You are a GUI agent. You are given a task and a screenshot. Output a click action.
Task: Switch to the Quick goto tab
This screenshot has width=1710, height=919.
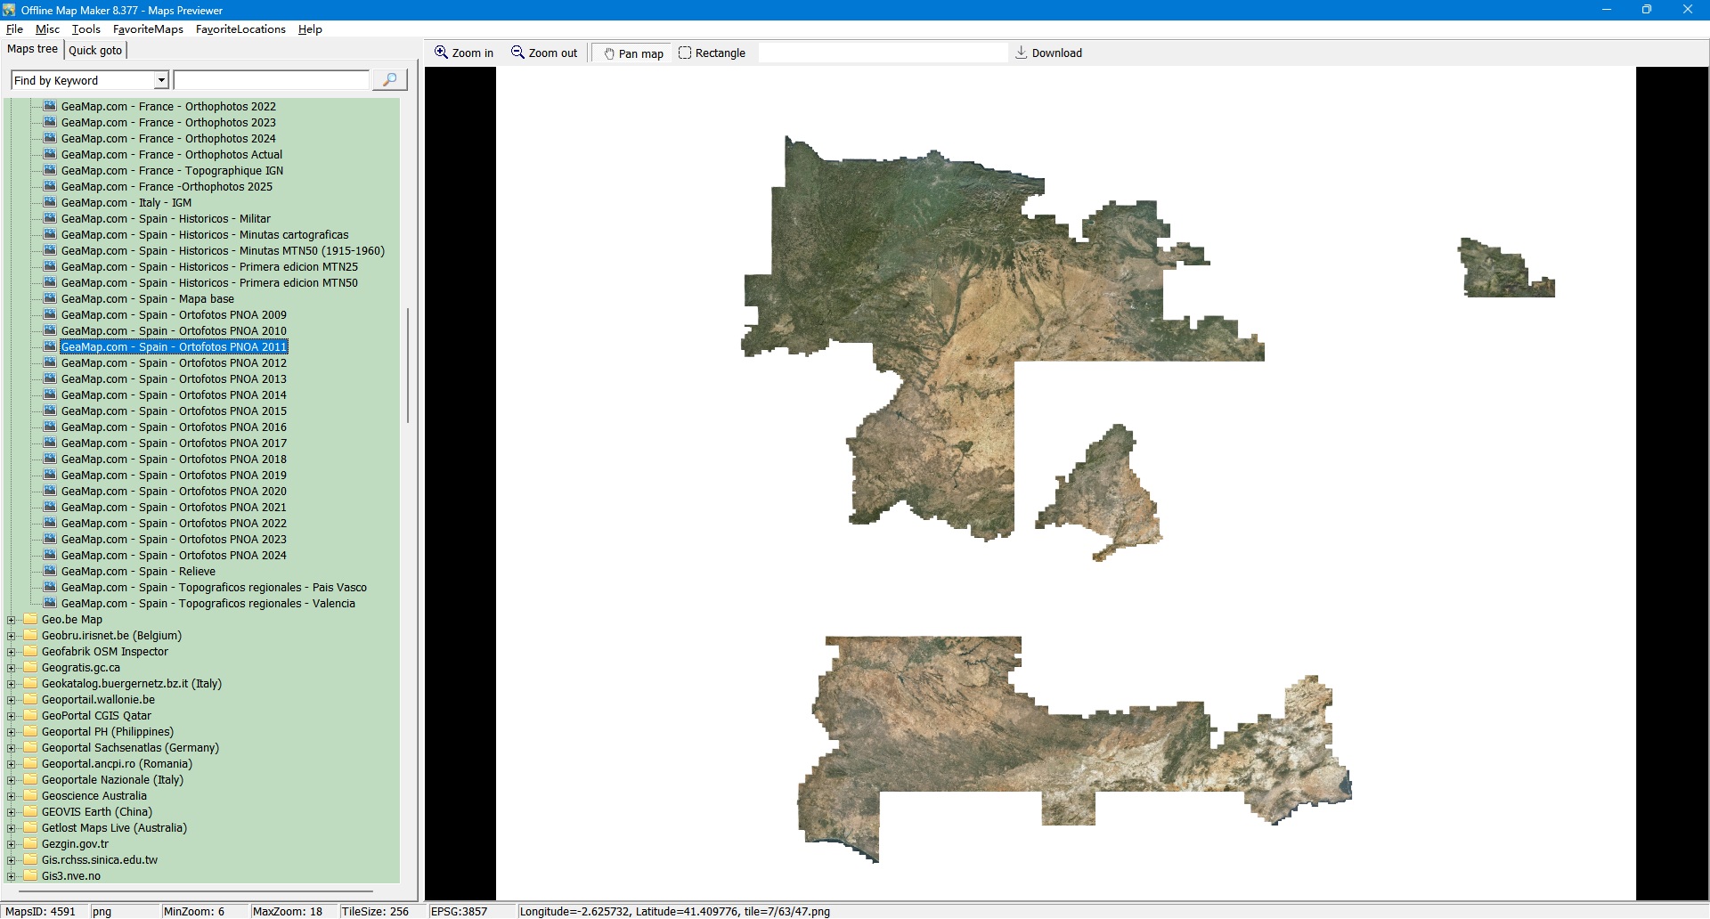[x=95, y=50]
